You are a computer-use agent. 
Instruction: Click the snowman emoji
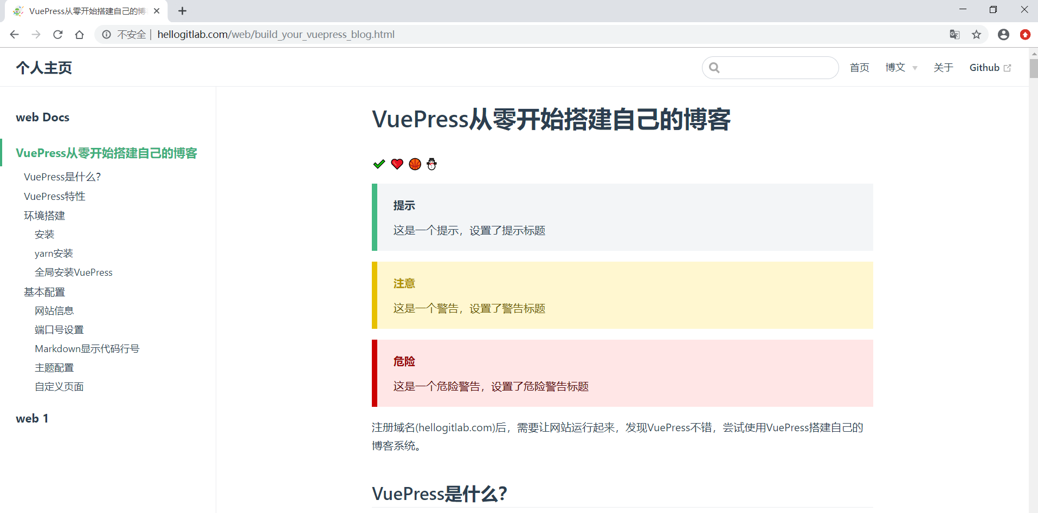(431, 164)
